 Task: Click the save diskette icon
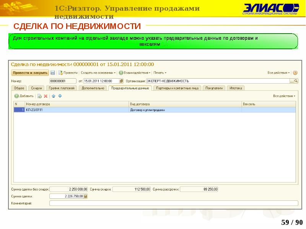53,73
